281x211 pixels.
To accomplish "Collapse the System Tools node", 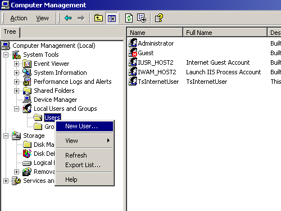I will point(6,55).
